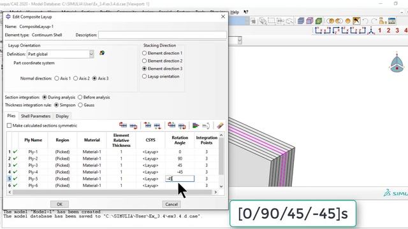The height and width of the screenshot is (229, 408).
Task: Click the ply table scroll down arrow
Action: click(221, 186)
